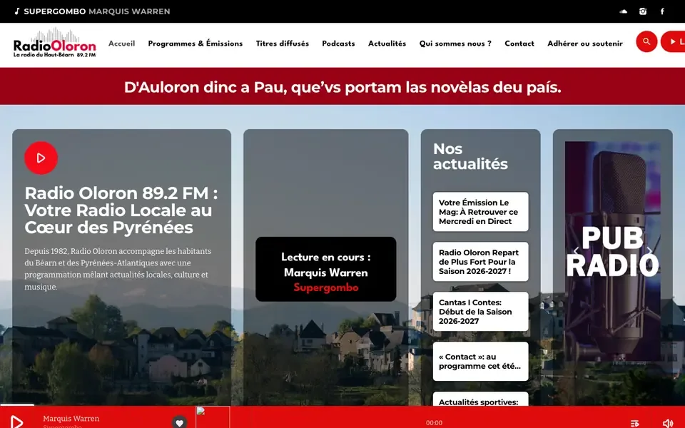Viewport: 685px width, 428px height.
Task: Open the Titres diffusés page
Action: (283, 44)
